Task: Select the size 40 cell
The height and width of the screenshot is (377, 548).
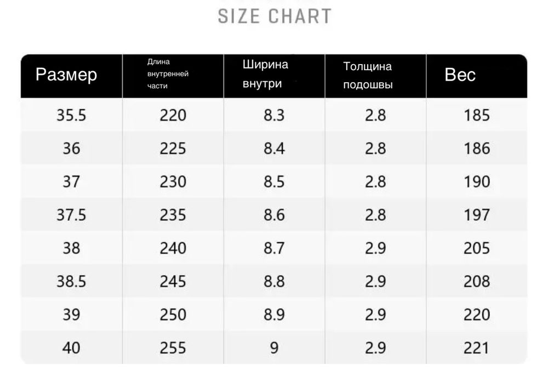Action: [x=71, y=347]
